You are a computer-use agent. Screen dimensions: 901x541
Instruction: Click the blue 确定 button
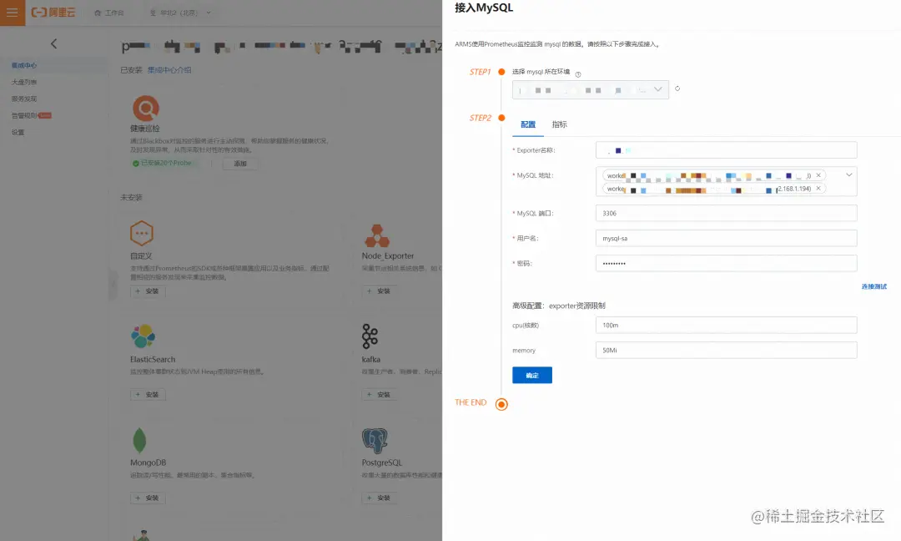pos(532,376)
